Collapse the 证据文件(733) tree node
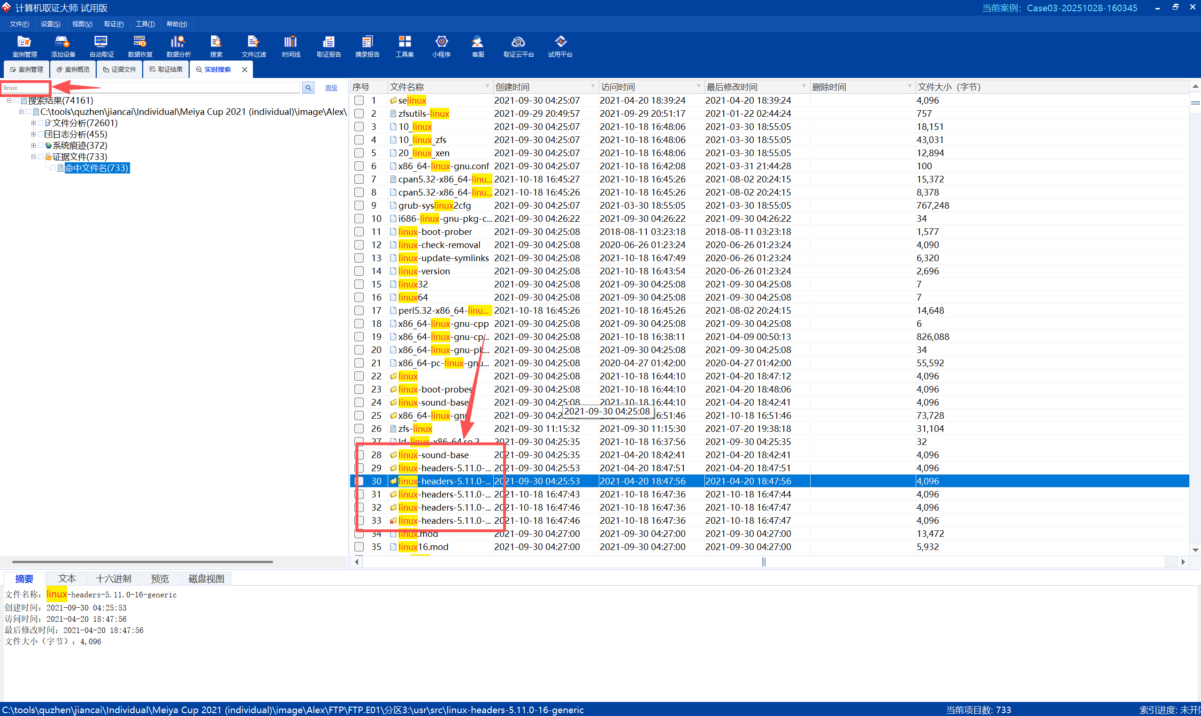Screen dimensions: 1201x716 pyautogui.click(x=33, y=157)
